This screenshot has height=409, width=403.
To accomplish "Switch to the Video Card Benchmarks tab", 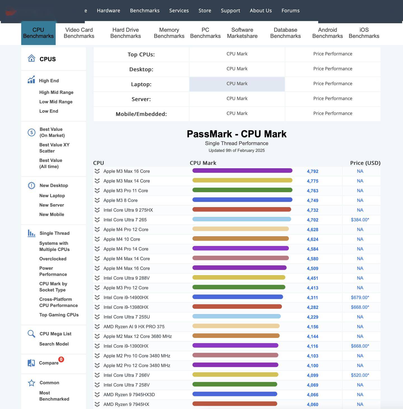I will coord(79,33).
